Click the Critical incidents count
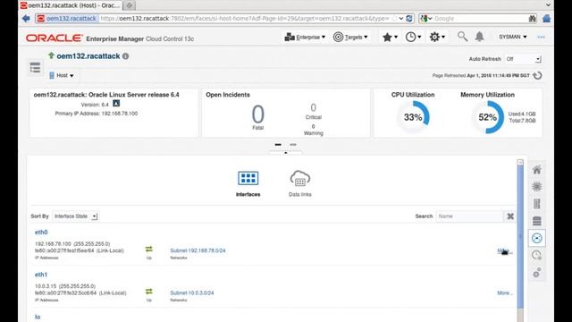 pos(314,107)
